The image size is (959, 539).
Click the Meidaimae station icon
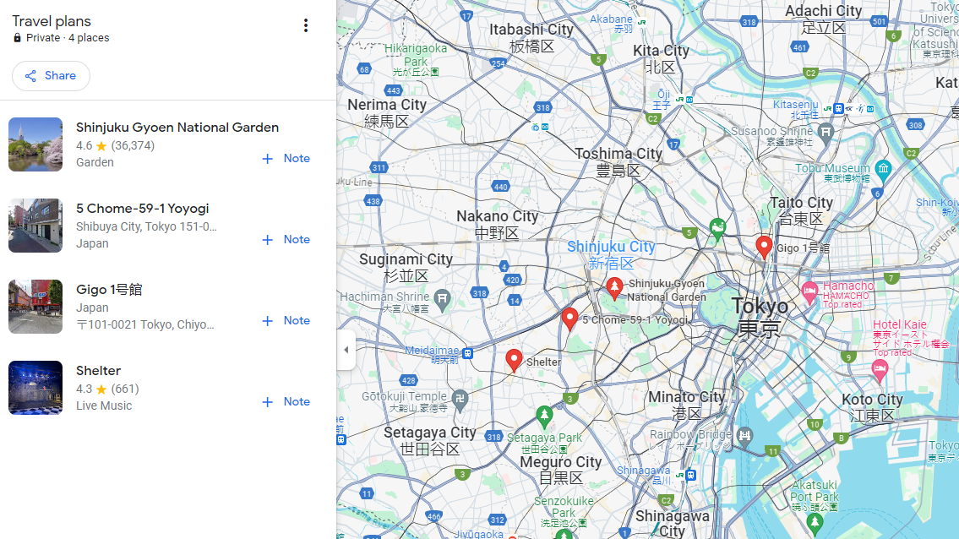[468, 353]
